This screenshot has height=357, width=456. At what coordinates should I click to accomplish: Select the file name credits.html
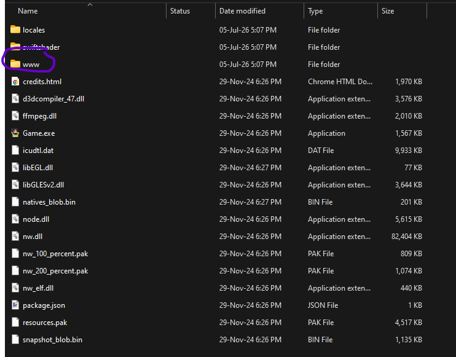42,82
